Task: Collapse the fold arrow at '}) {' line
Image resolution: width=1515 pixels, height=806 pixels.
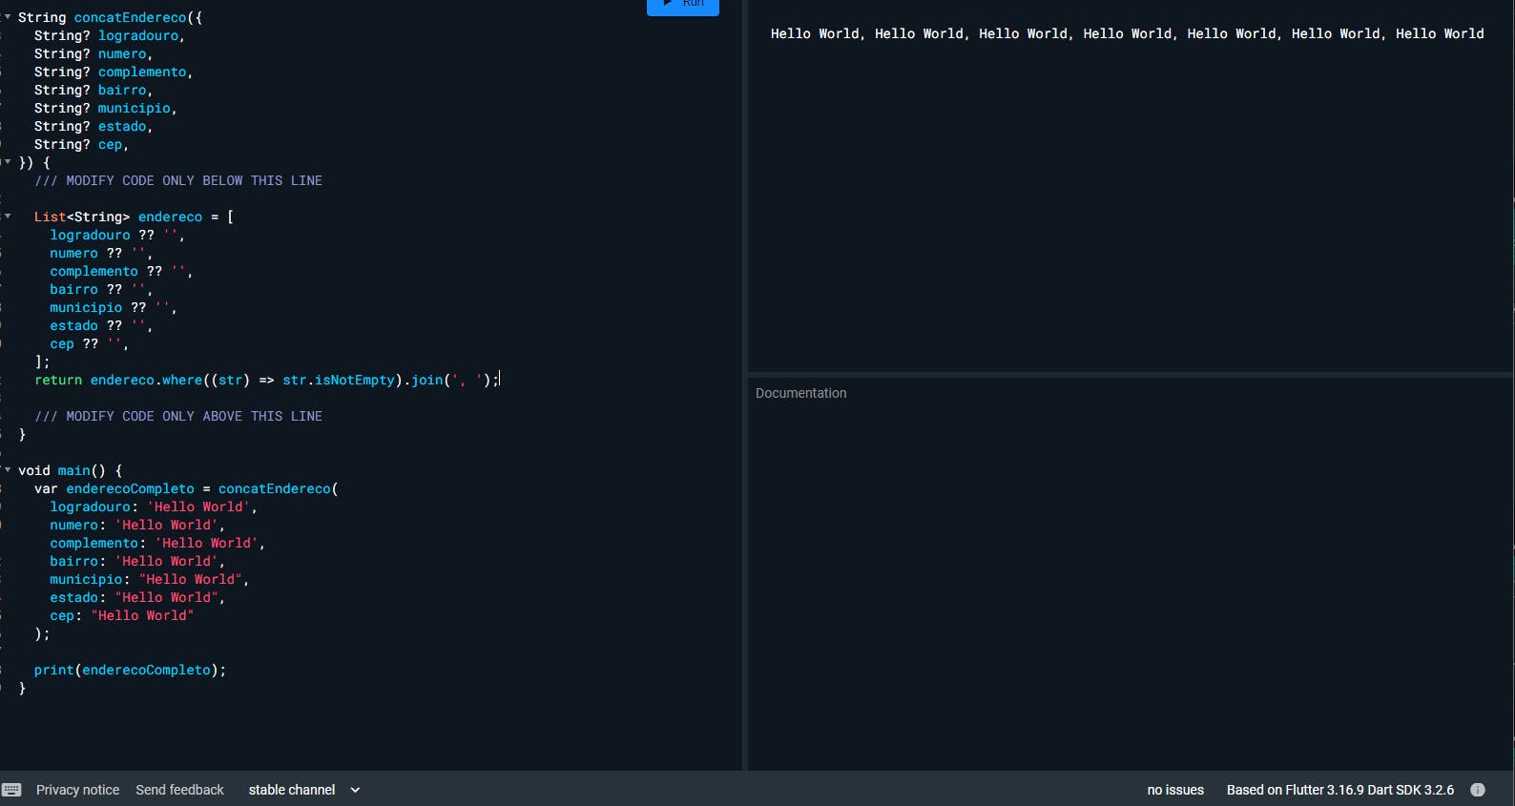Action: (x=8, y=162)
